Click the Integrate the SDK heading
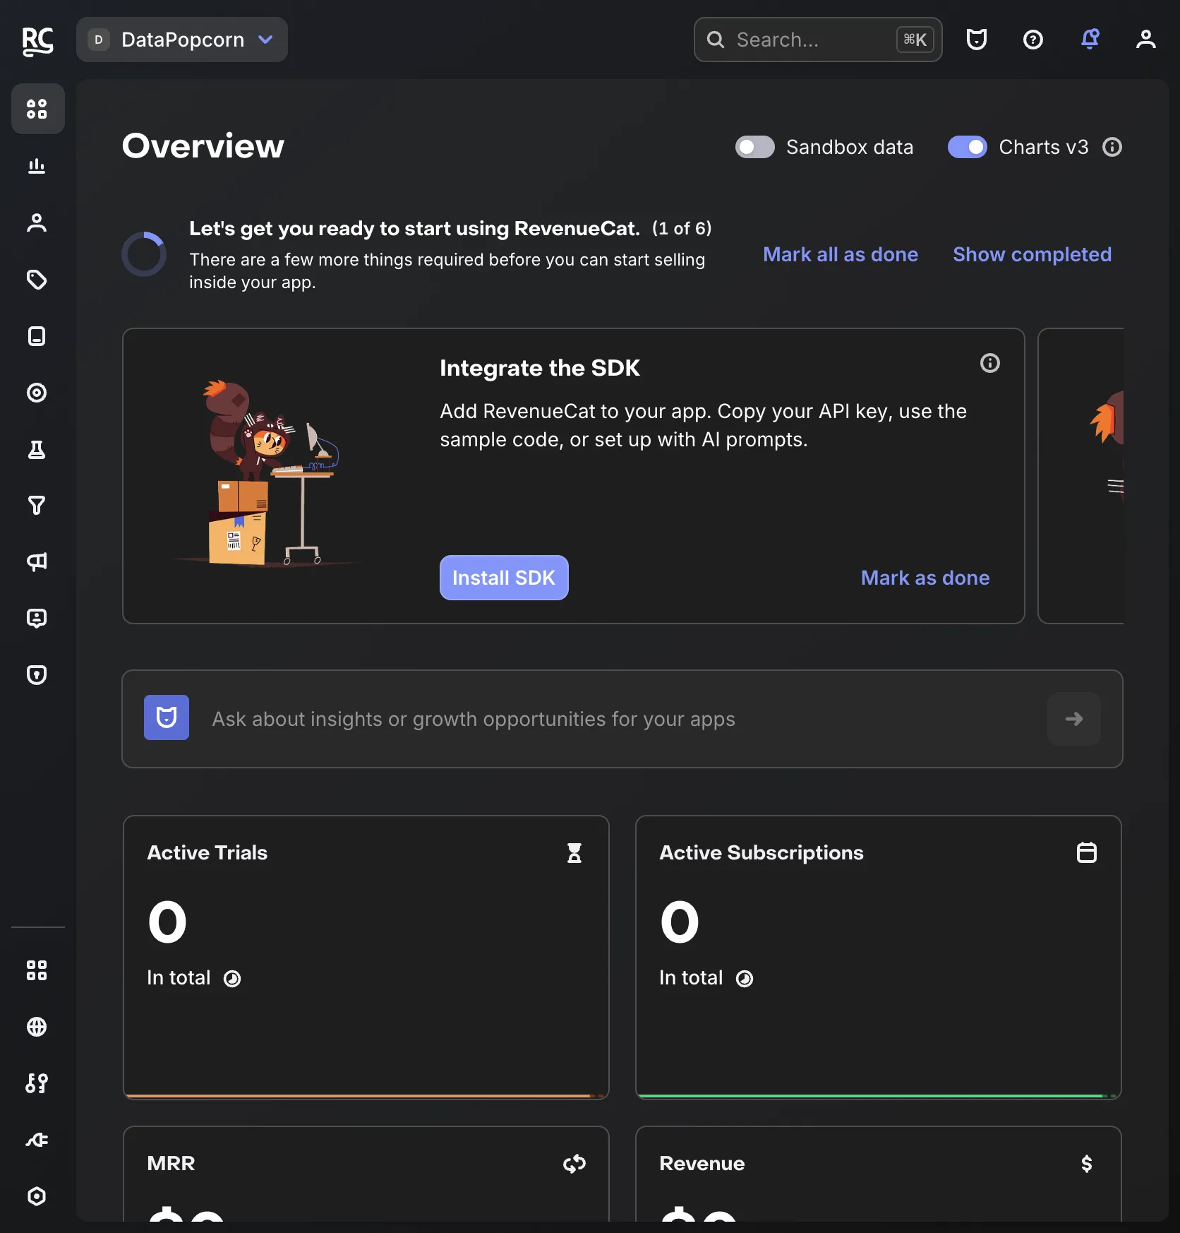Image resolution: width=1180 pixels, height=1233 pixels. coord(540,368)
